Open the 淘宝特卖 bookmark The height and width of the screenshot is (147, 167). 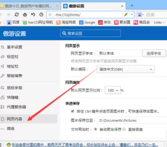pos(66,22)
